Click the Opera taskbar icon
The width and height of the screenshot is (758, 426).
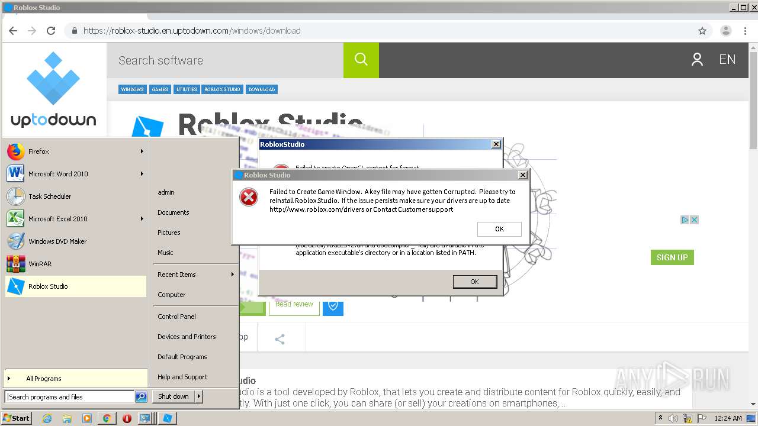[127, 418]
